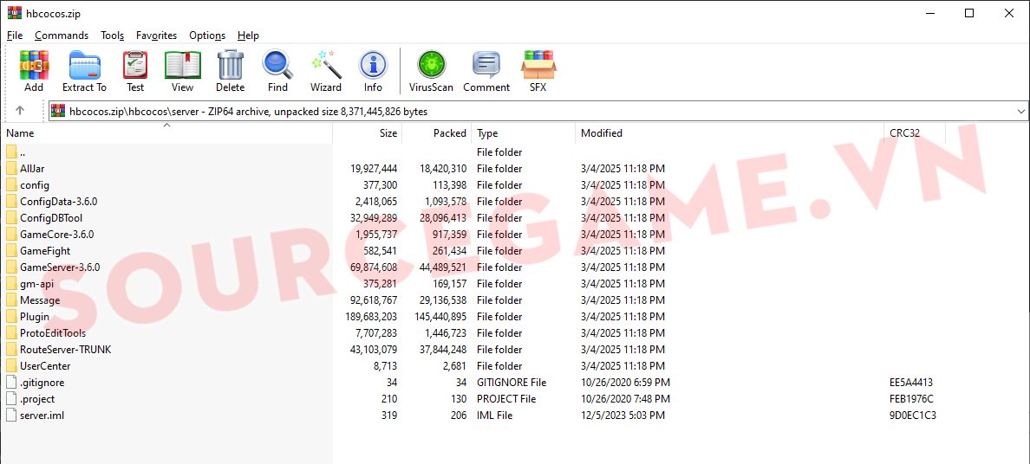The width and height of the screenshot is (1030, 464).
Task: Click the Extract To toolbar icon
Action: (84, 70)
